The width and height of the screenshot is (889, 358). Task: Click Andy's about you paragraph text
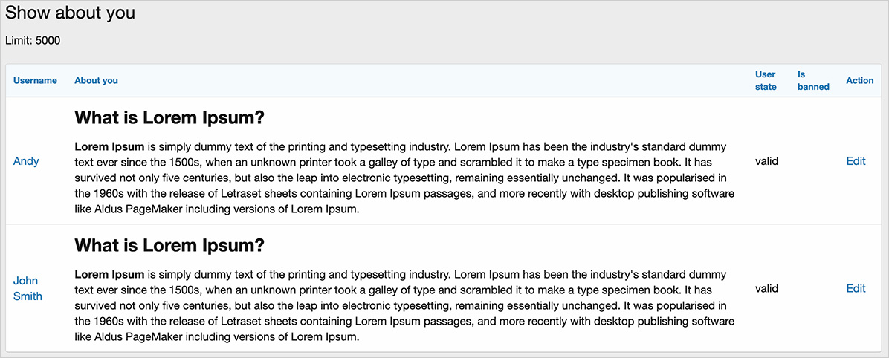click(x=401, y=178)
